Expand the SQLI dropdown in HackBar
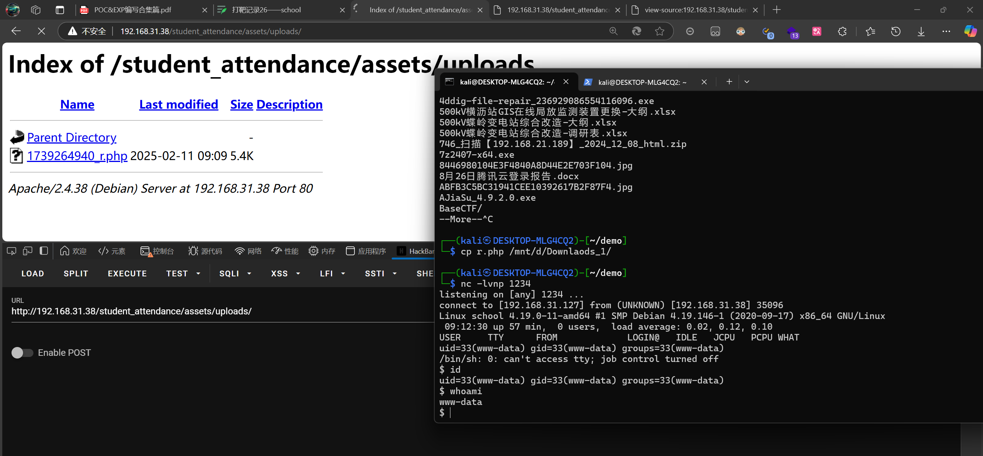The height and width of the screenshot is (456, 983). coord(235,273)
